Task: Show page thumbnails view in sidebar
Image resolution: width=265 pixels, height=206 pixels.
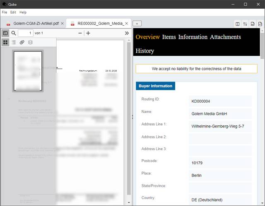Action: (x=5, y=42)
